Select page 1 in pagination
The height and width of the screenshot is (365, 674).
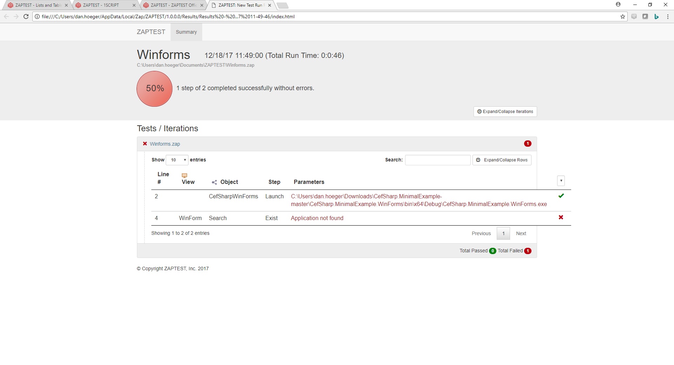coord(503,233)
